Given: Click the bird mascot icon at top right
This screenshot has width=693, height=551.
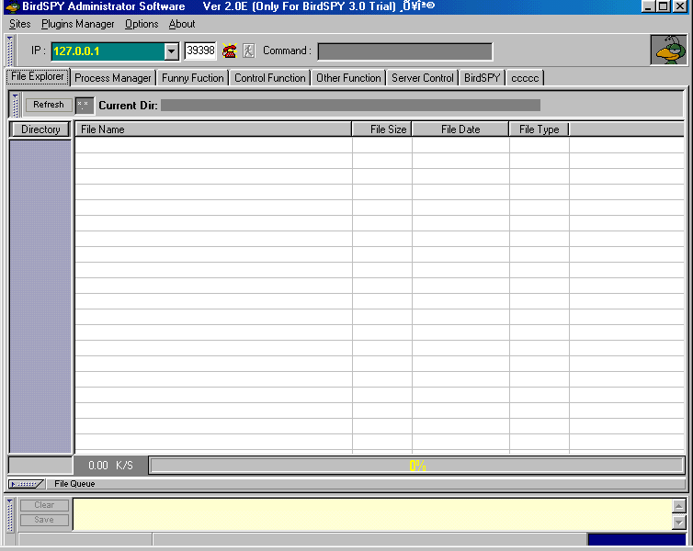Looking at the screenshot, I should pos(668,50).
